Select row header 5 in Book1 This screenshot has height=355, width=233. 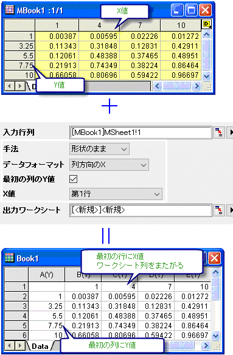(16, 326)
